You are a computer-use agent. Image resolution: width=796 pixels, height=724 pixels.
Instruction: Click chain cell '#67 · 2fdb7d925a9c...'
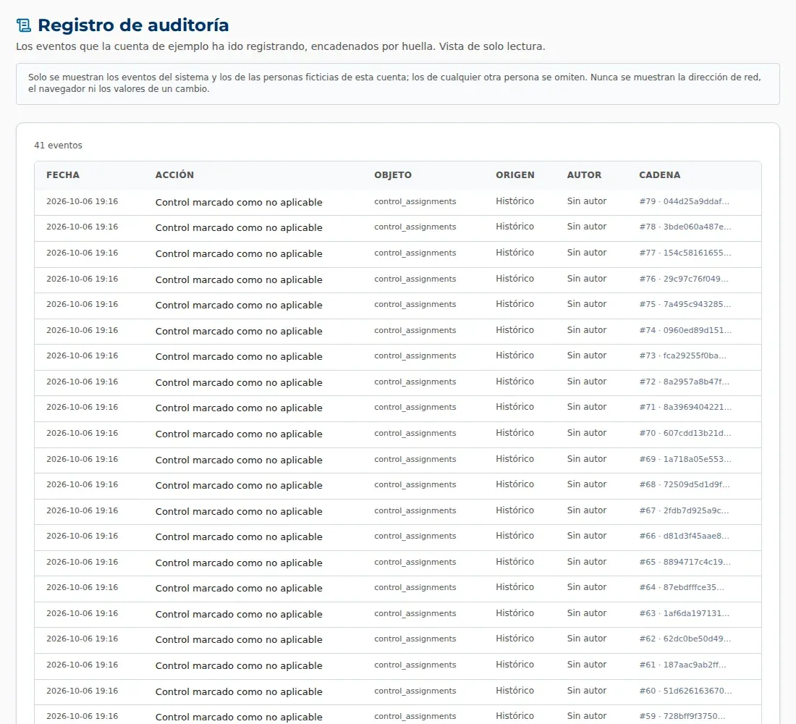(x=684, y=510)
